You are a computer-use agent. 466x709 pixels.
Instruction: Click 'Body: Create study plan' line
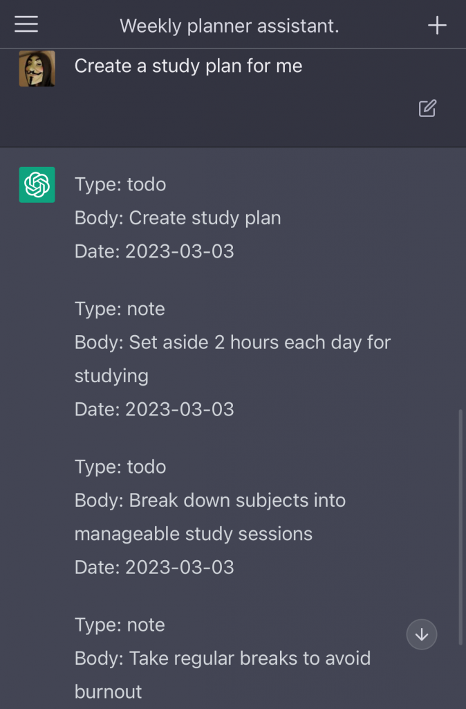coord(178,218)
